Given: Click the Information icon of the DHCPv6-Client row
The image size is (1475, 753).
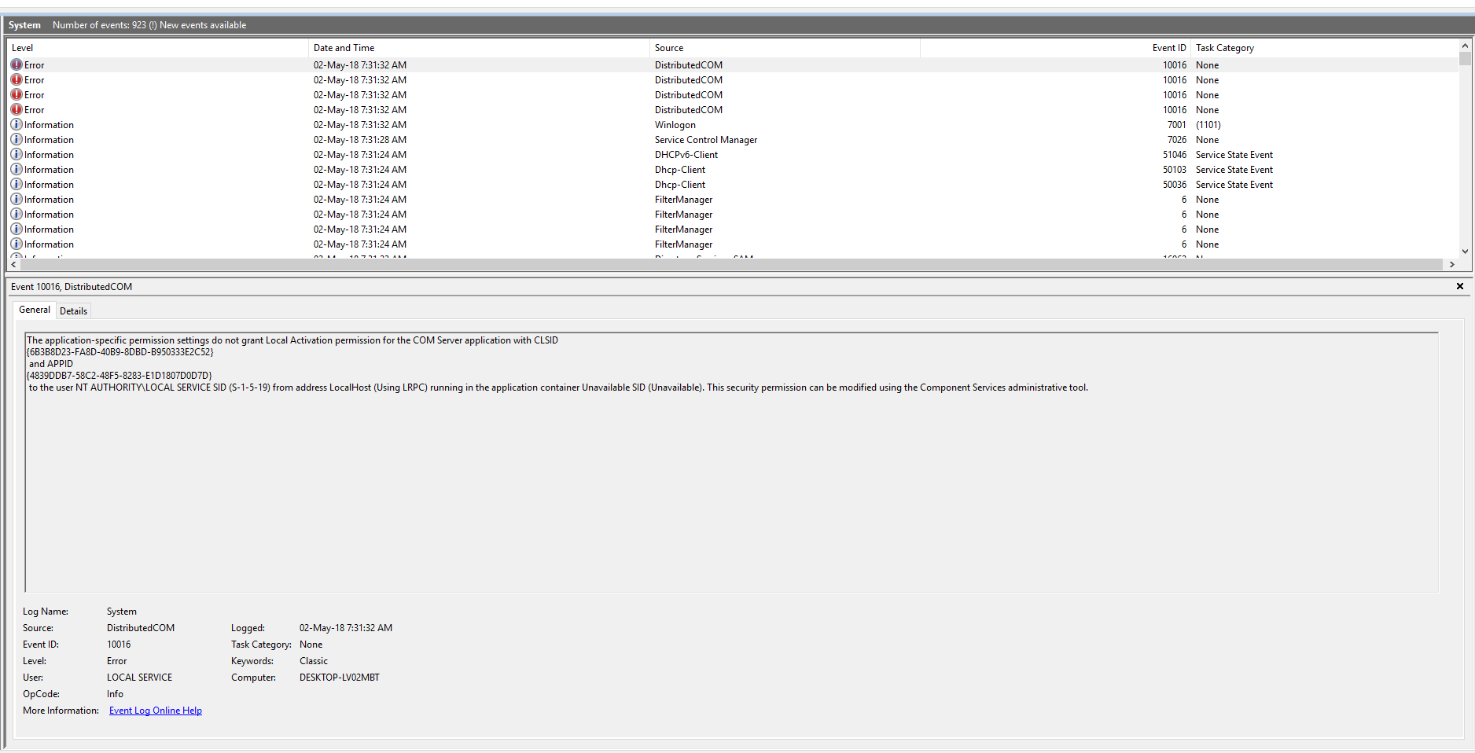Looking at the screenshot, I should pos(17,154).
